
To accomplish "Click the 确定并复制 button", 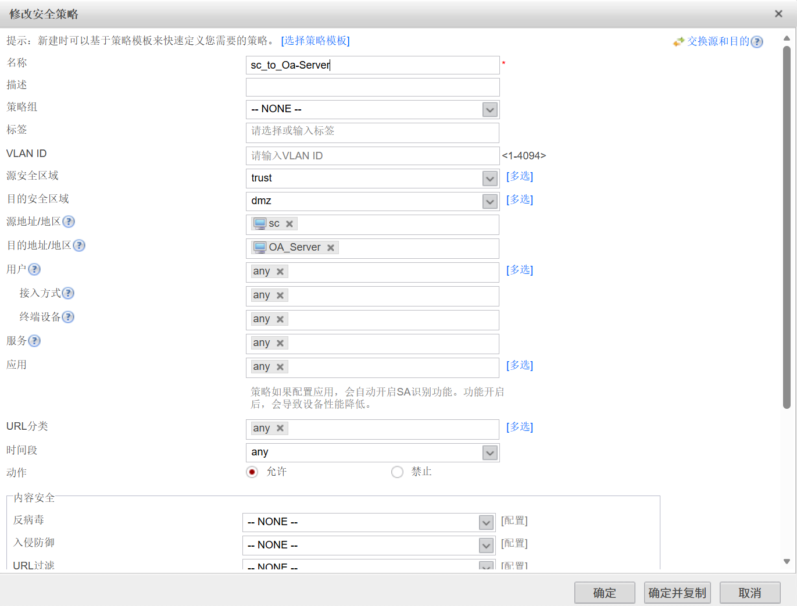I will click(x=677, y=593).
